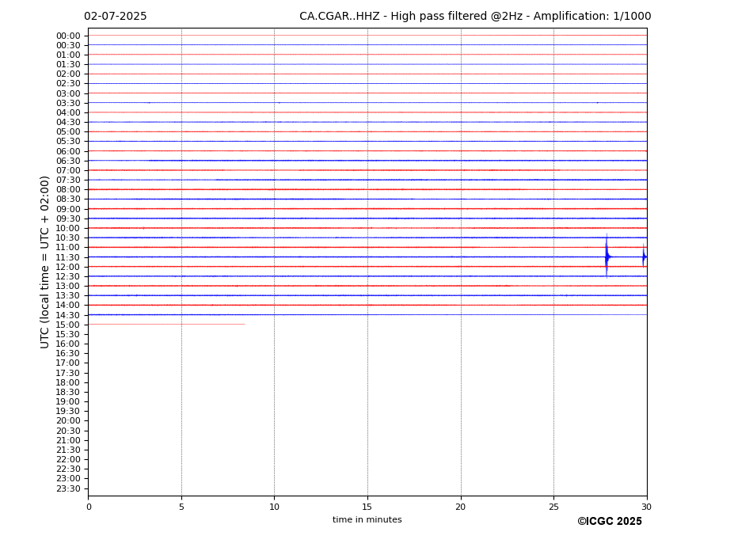Click the 02:00 time row label
The height and width of the screenshot is (551, 734).
coord(68,74)
